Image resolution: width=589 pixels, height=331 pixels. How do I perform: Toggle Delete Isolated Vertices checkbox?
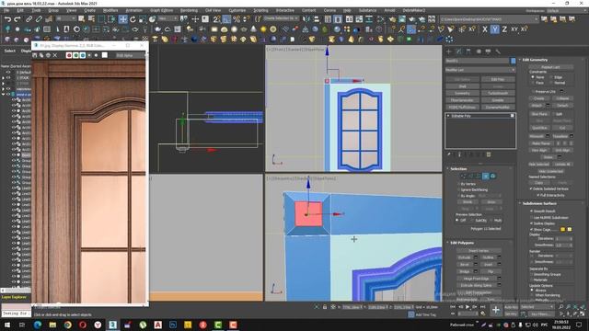click(531, 188)
